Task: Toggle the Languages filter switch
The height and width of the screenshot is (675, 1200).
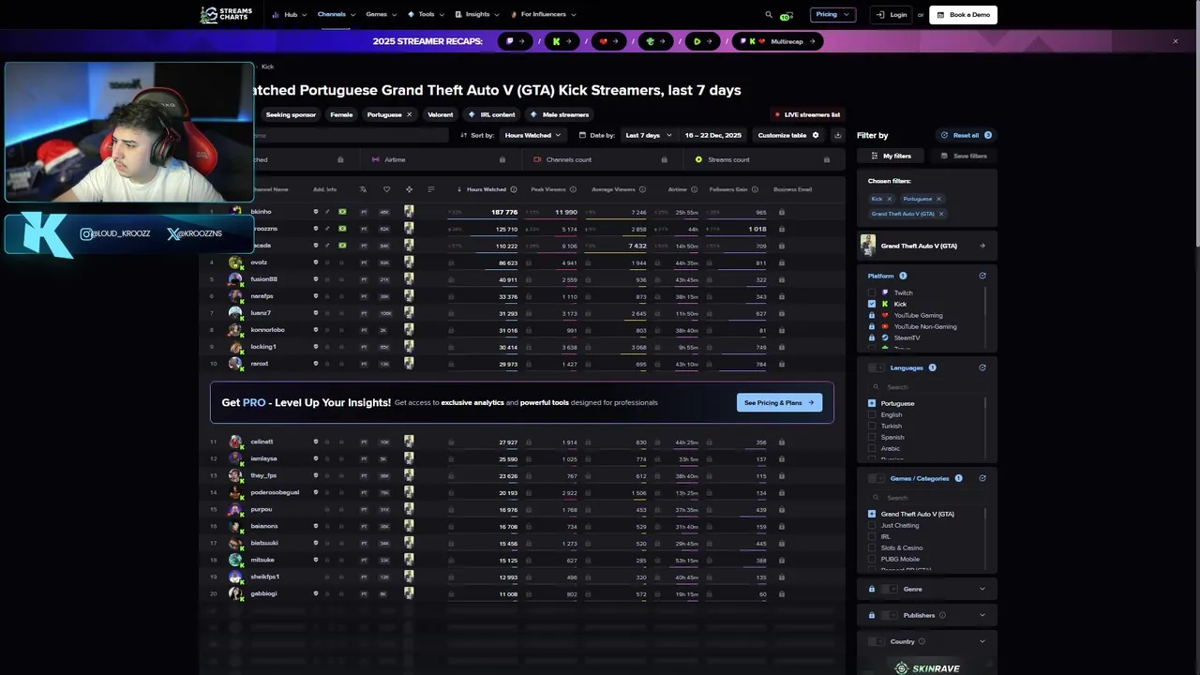Action: [x=877, y=367]
